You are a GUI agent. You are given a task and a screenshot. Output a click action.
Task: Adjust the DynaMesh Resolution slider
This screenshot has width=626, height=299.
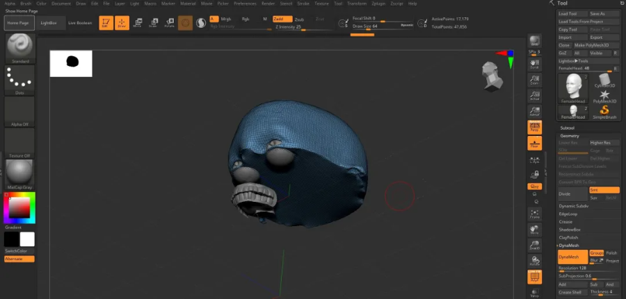[588, 268]
